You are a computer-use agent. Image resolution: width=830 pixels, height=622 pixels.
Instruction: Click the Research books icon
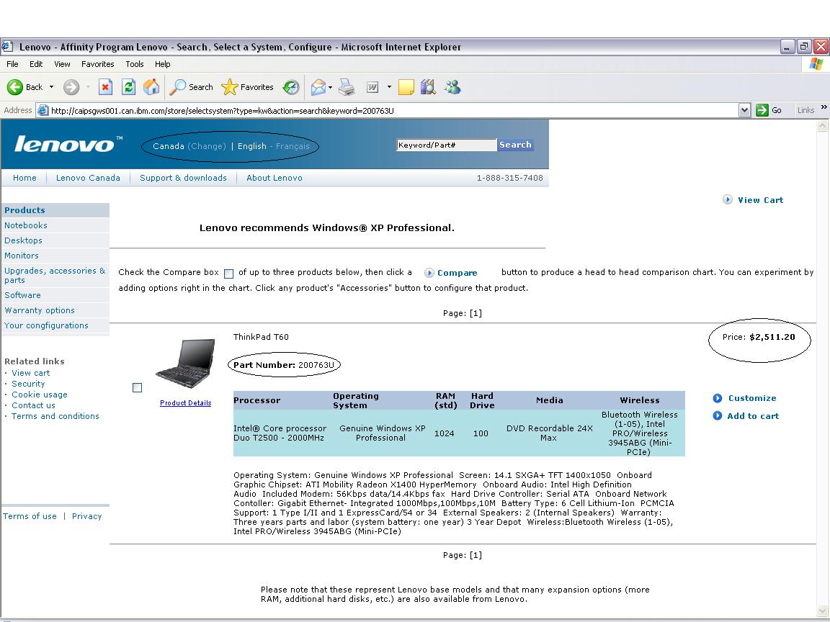click(428, 86)
